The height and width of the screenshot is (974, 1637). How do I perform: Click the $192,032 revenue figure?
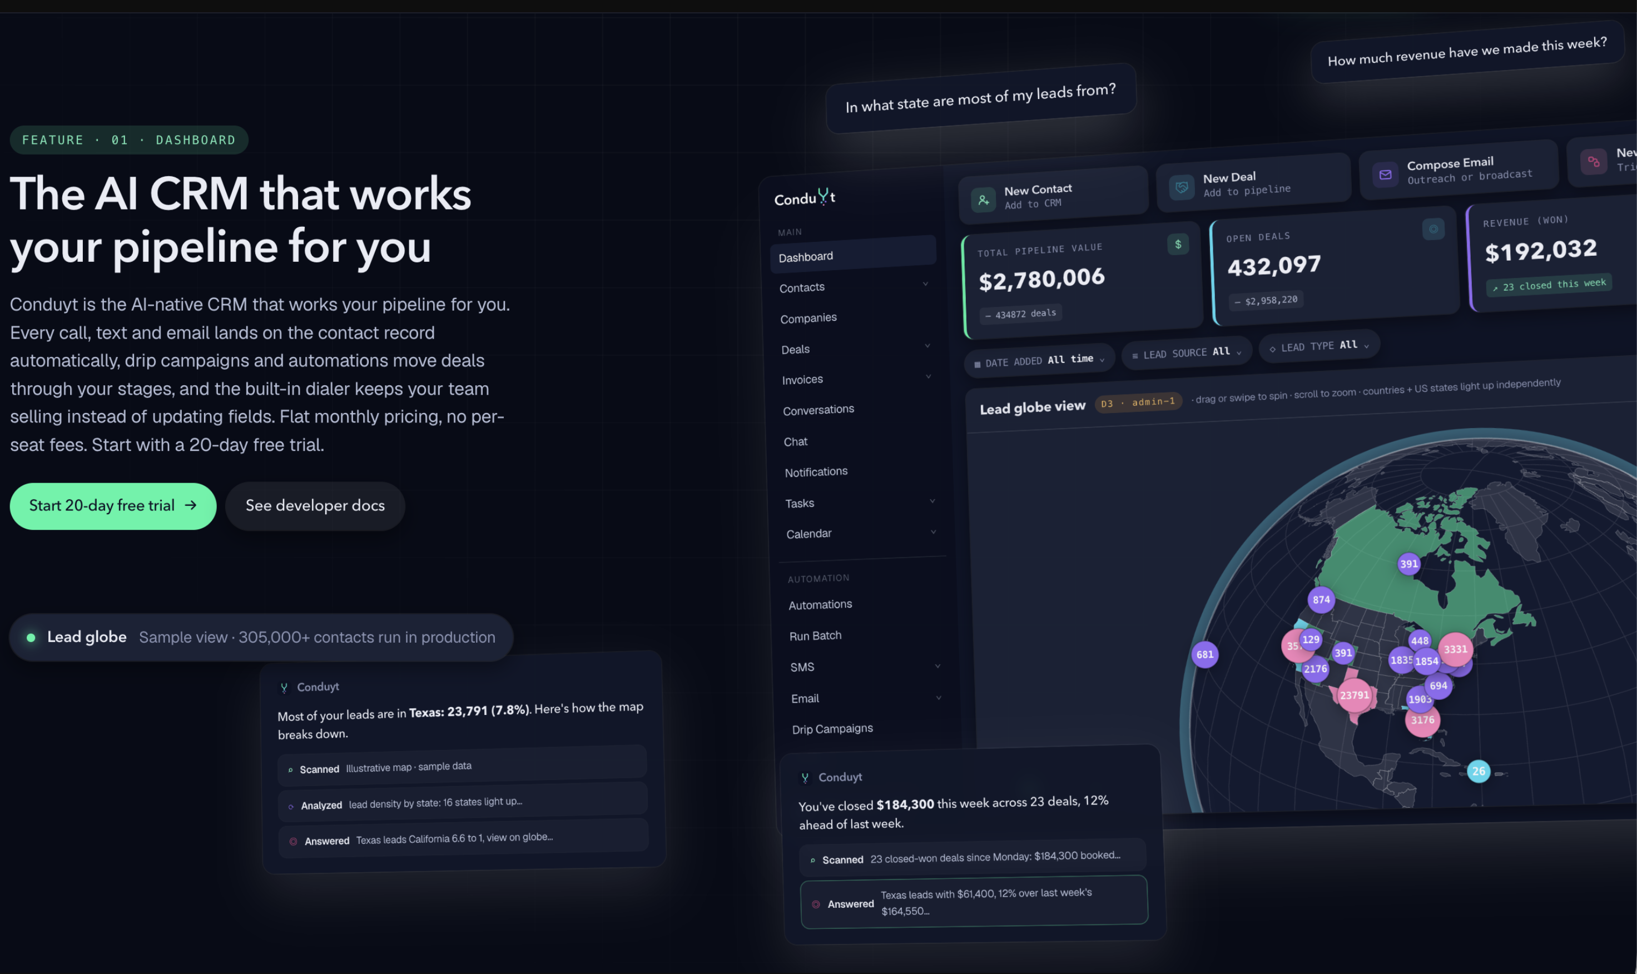tap(1540, 250)
